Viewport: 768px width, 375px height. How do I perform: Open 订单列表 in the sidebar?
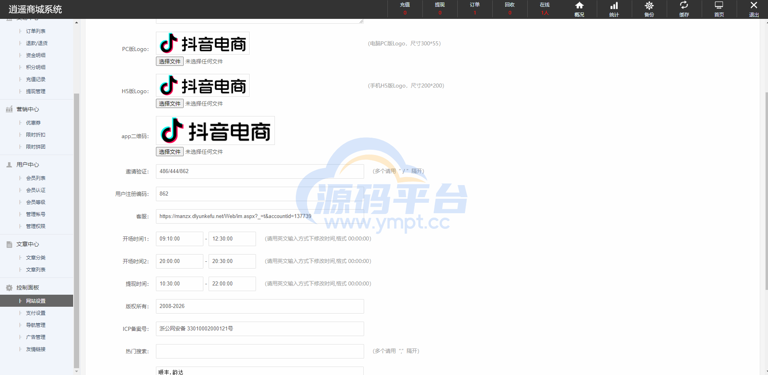pos(37,31)
